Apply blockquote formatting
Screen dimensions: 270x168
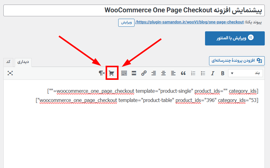(x=183, y=73)
